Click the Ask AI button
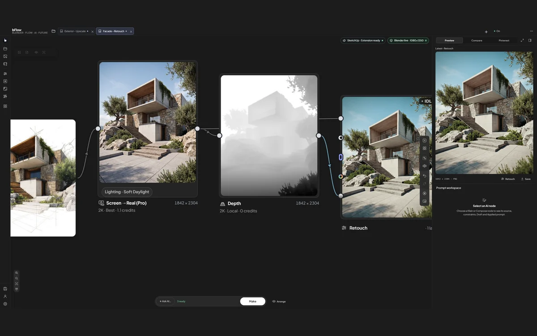 pos(165,302)
